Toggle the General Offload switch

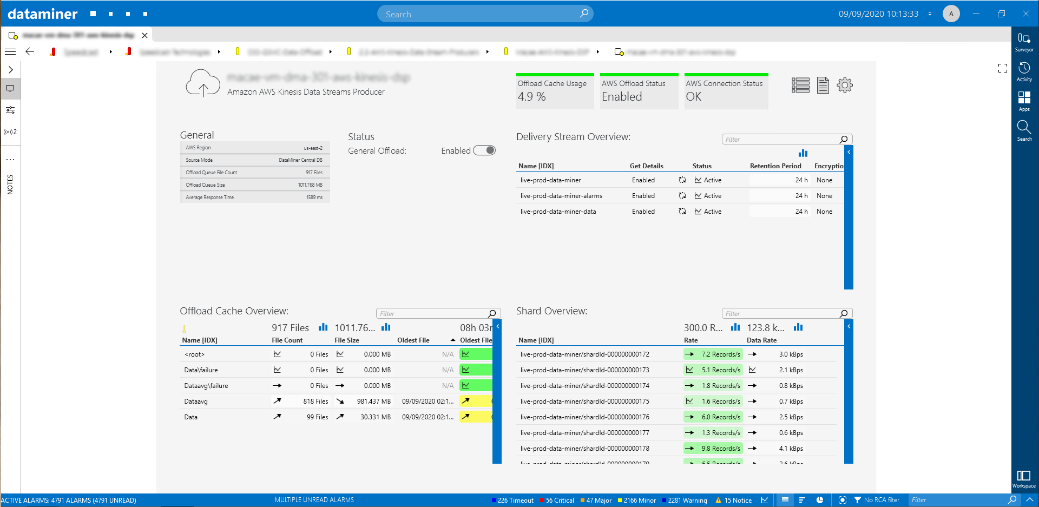click(484, 150)
